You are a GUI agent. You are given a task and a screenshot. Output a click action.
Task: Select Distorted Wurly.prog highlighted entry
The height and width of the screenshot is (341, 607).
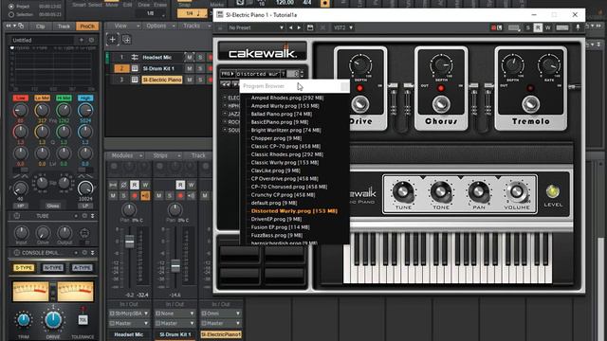point(294,211)
